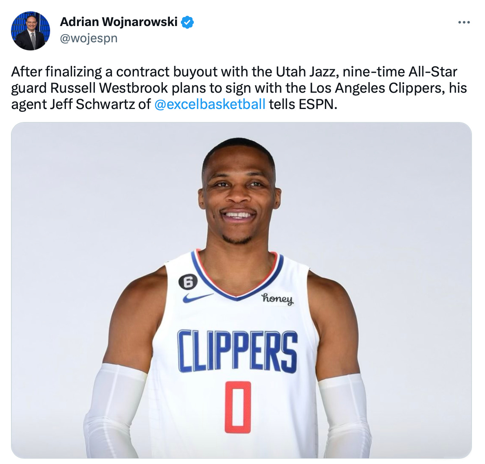Click the red jersey number 0

(x=237, y=407)
